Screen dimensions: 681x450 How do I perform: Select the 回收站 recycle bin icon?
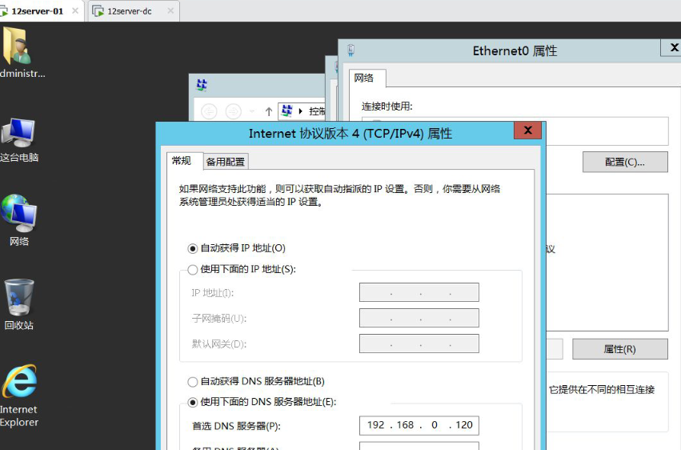pos(18,299)
